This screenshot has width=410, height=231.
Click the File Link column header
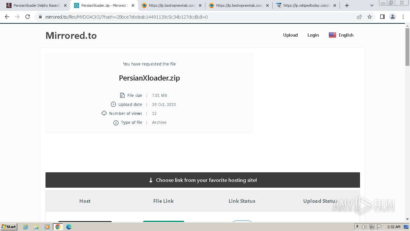[163, 201]
